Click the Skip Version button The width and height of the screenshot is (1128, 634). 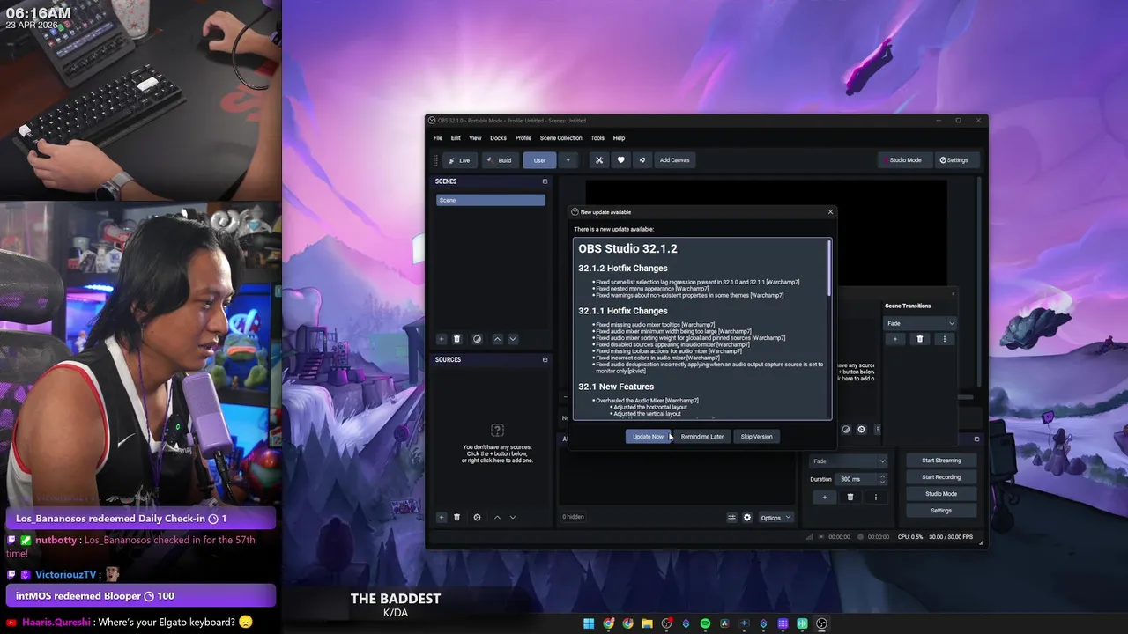pos(756,437)
